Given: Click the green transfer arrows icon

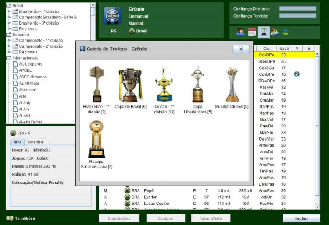Looking at the screenshot, I should point(286,32).
